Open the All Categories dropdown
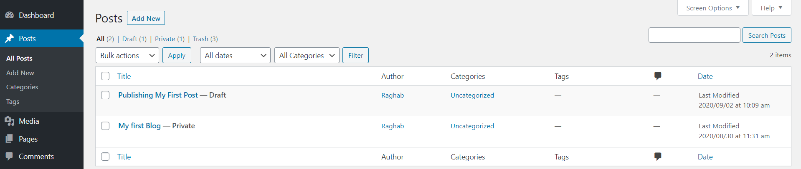This screenshot has height=169, width=801. [x=307, y=55]
